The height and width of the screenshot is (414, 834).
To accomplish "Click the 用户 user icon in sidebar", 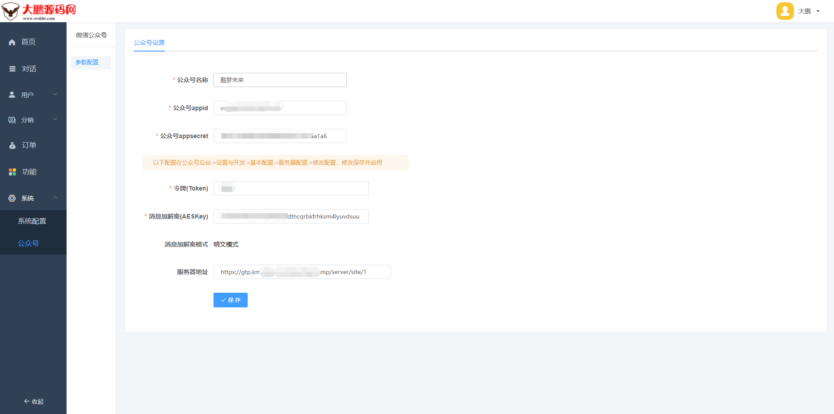I will 12,94.
